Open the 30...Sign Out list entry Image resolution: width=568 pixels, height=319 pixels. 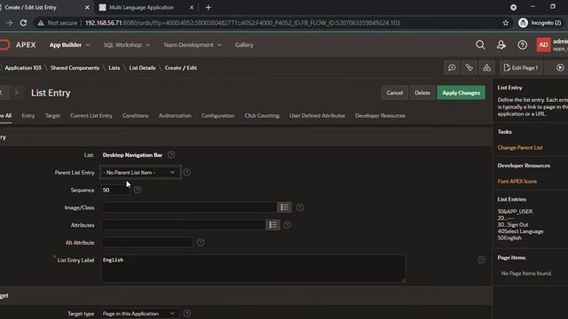point(513,224)
